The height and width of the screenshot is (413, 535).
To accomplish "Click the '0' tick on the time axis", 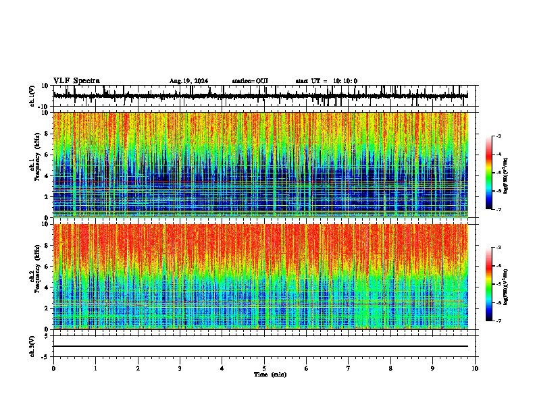I will [53, 368].
